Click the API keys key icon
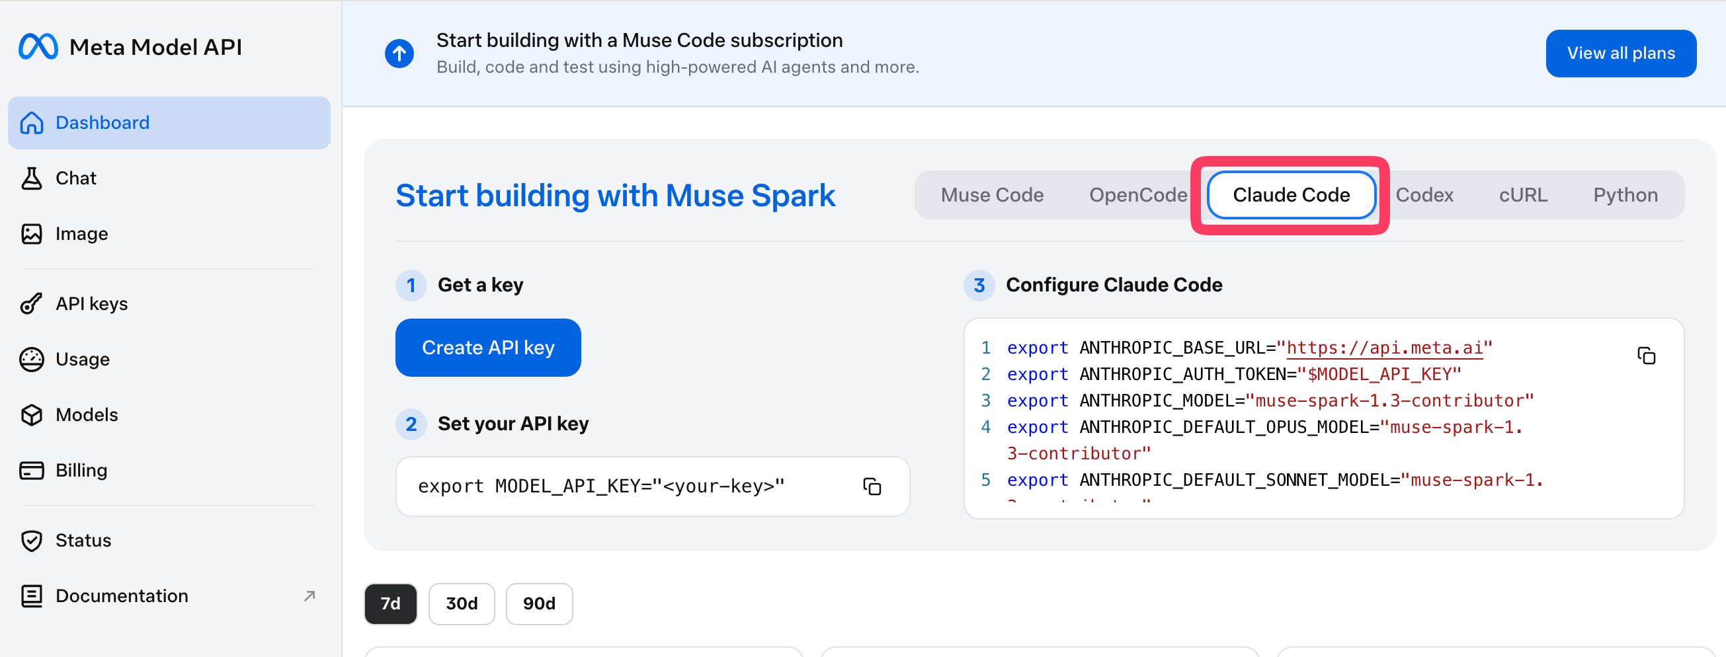Viewport: 1726px width, 657px height. pos(32,303)
